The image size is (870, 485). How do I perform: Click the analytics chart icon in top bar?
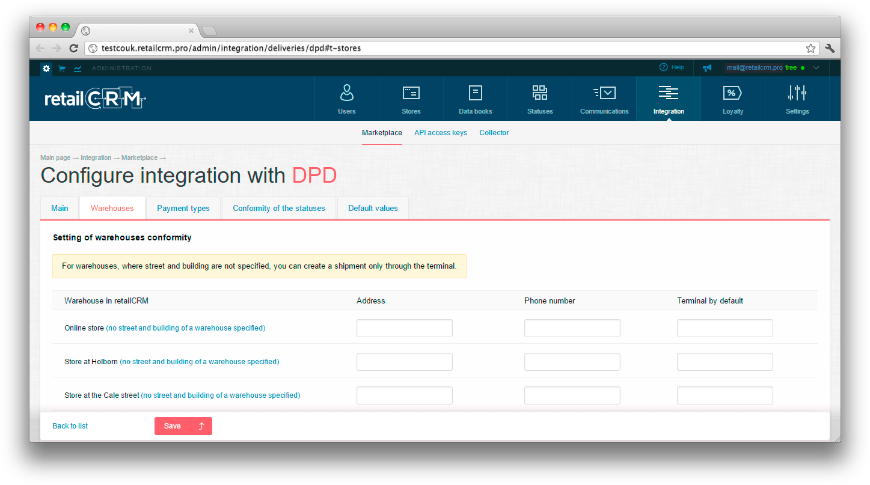78,69
